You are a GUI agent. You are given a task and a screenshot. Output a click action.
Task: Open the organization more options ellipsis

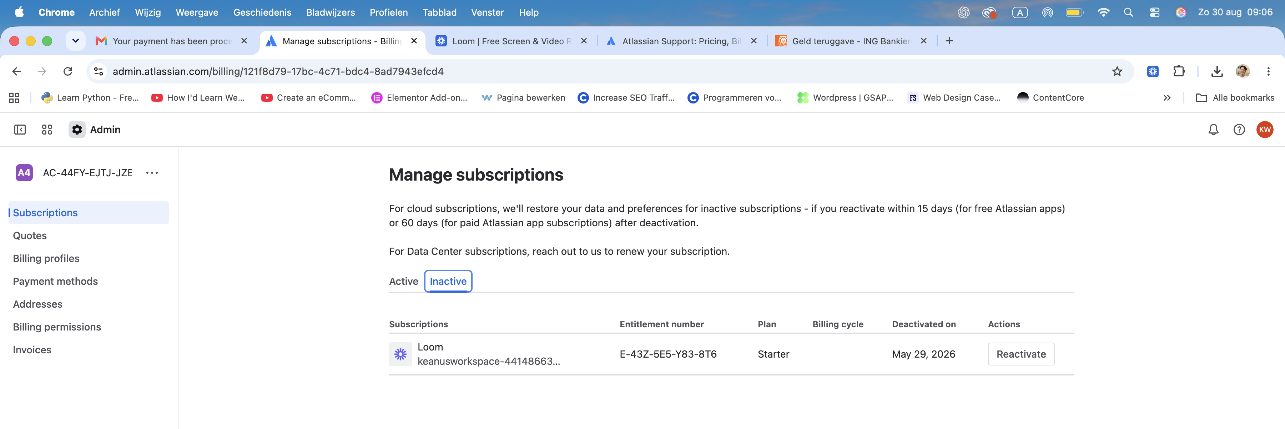[152, 173]
